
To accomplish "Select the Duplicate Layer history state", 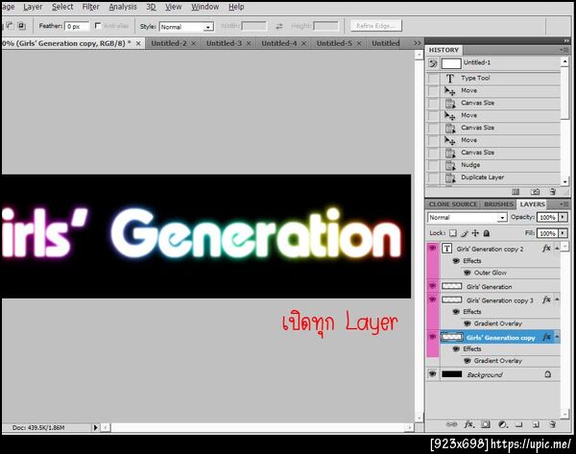I will coord(493,178).
